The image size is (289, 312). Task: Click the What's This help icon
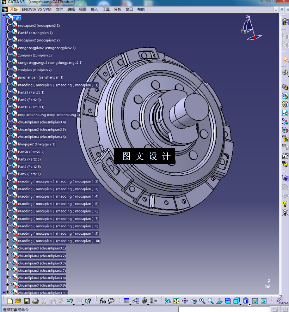(88, 301)
